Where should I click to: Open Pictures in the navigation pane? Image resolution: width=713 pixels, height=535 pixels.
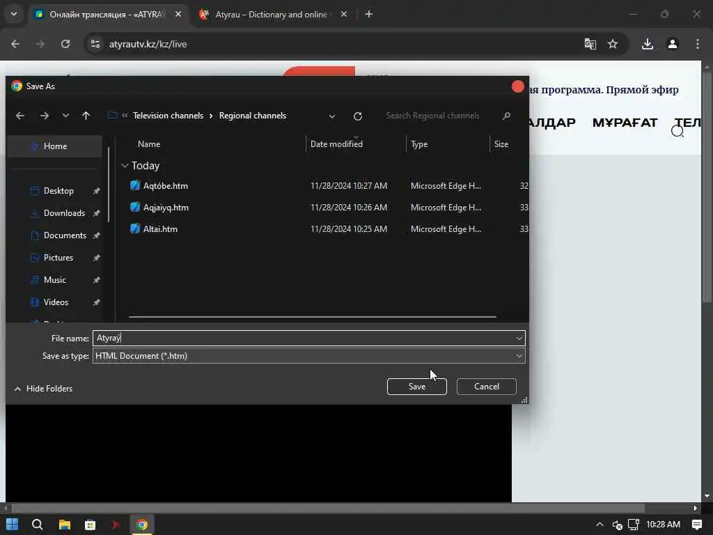point(58,258)
